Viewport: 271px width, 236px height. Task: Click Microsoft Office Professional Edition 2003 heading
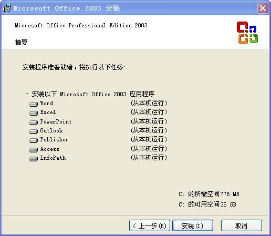[81, 25]
